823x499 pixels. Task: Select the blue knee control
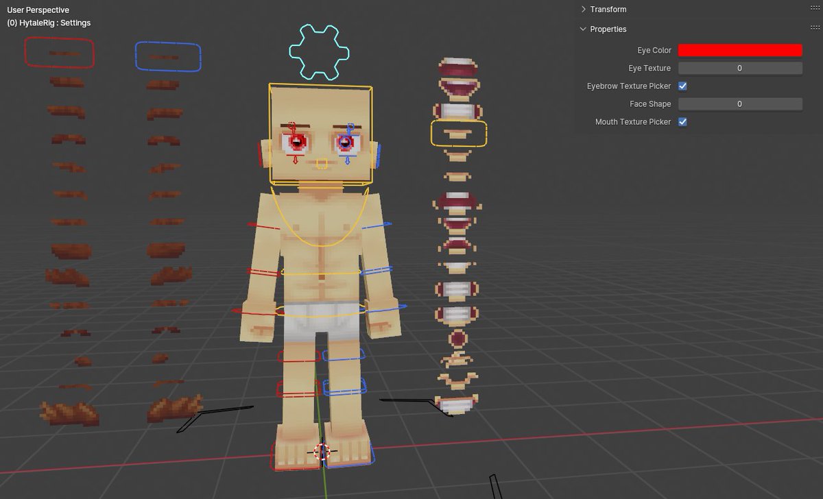[344, 387]
